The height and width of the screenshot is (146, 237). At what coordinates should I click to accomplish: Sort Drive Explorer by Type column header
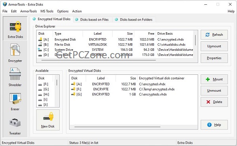point(68,33)
